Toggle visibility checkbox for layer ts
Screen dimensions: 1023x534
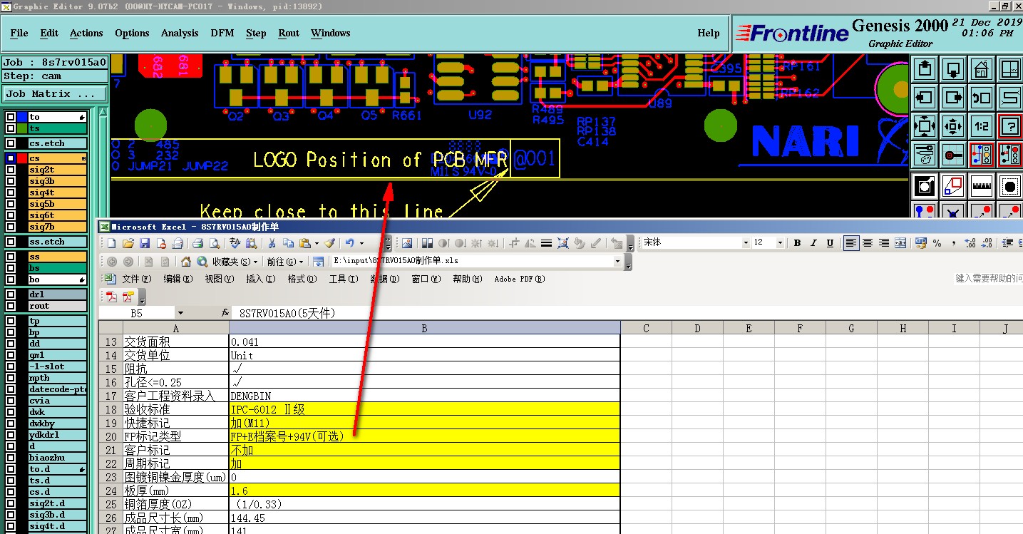tap(10, 128)
